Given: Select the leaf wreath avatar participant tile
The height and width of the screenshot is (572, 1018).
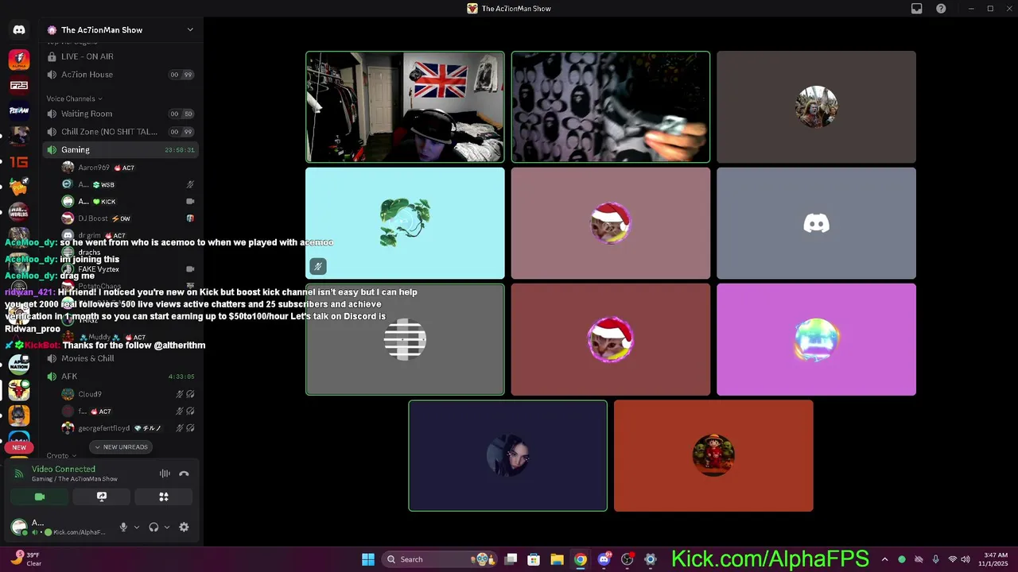Looking at the screenshot, I should [405, 223].
